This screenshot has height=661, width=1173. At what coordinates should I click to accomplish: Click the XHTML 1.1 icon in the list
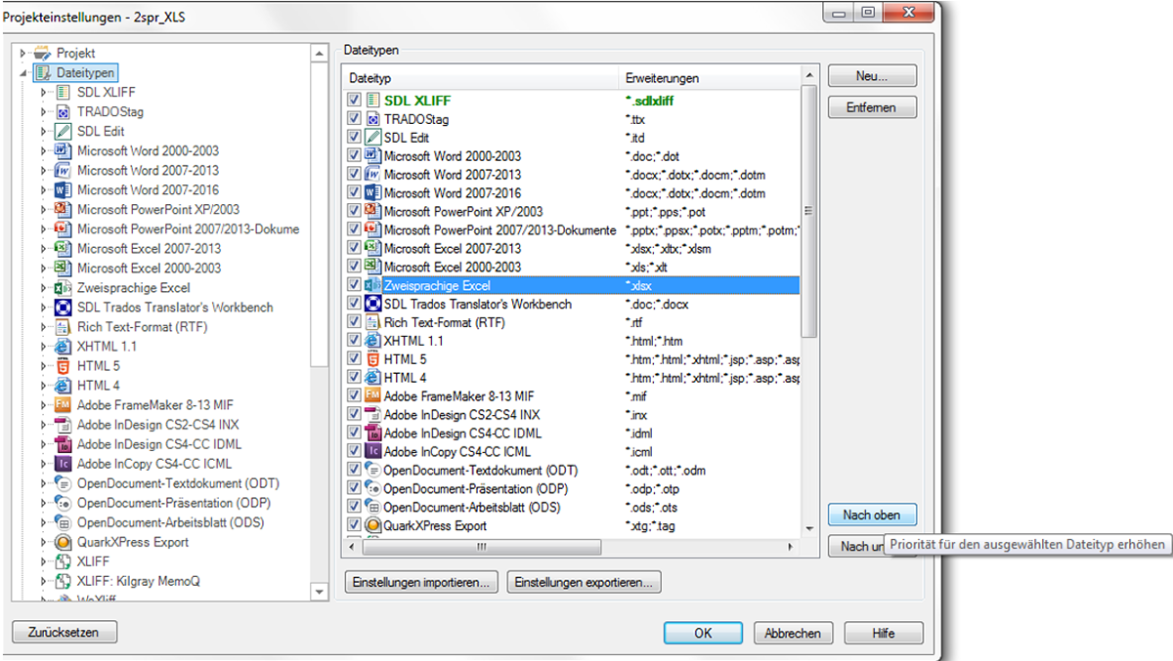point(372,341)
